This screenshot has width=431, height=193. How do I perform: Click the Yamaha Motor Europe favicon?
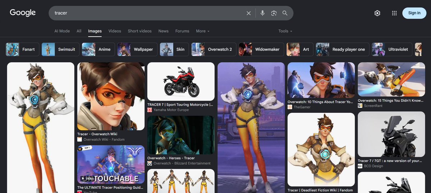(150, 110)
